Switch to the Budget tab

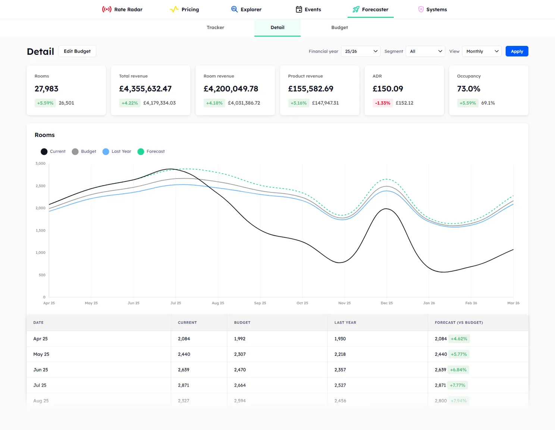click(x=339, y=28)
